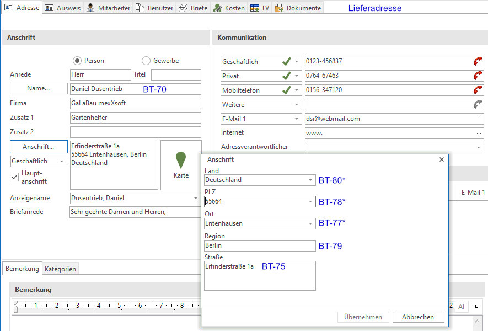The image size is (488, 331).
Task: Call the Geschäftlich number via red phone icon
Action: pyautogui.click(x=478, y=61)
